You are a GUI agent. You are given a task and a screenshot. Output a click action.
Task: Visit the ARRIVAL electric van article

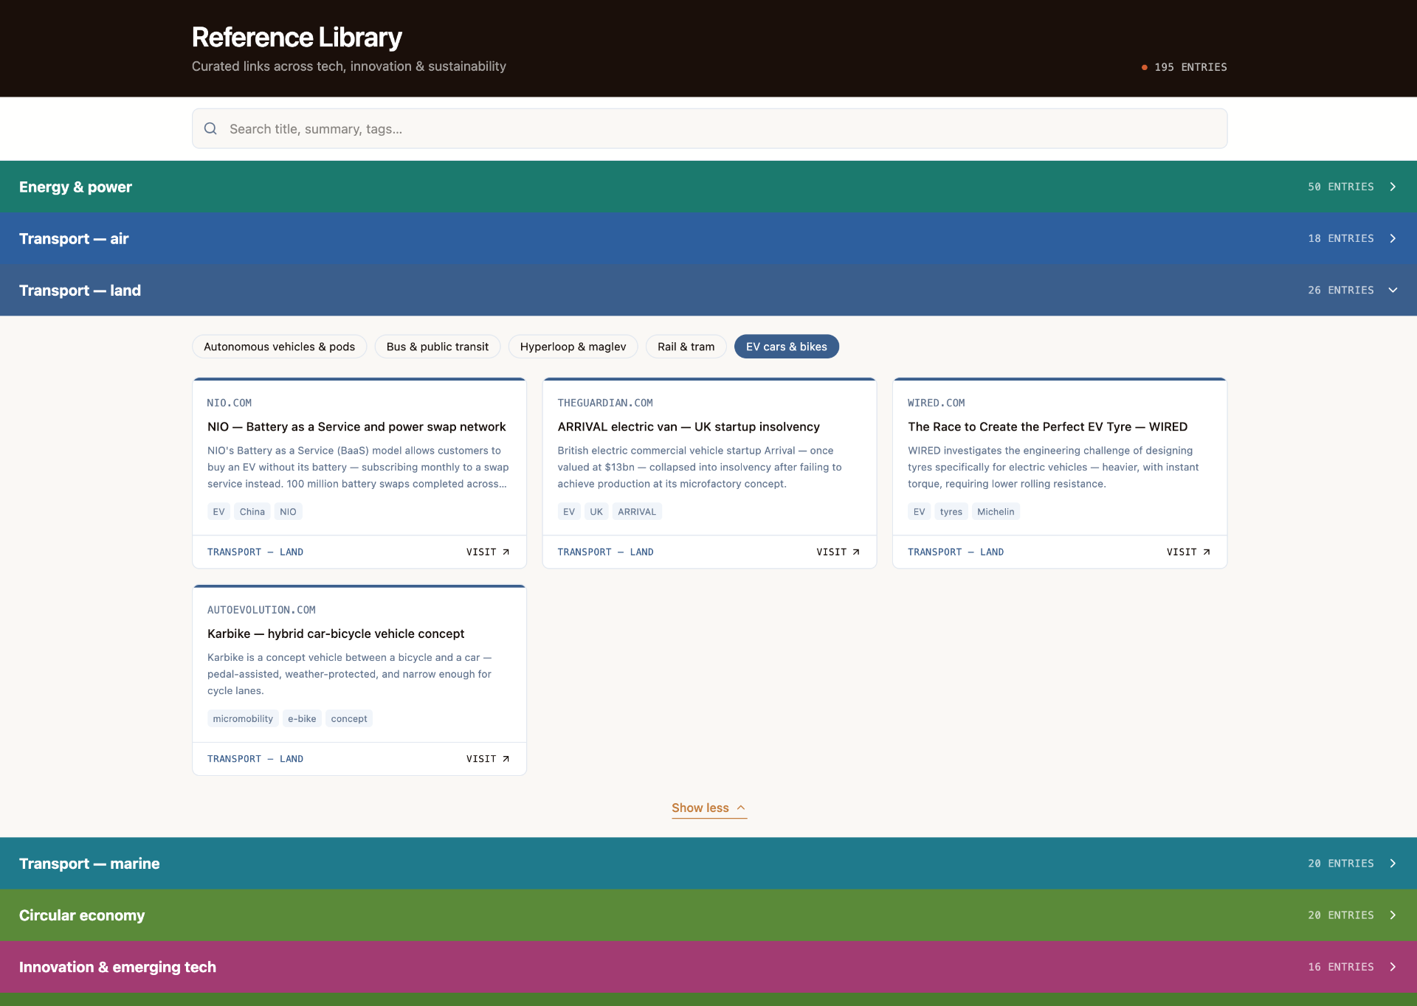[x=838, y=552]
